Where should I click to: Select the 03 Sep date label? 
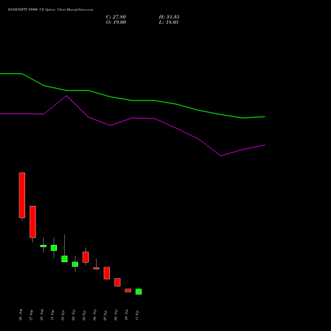(x=84, y=315)
